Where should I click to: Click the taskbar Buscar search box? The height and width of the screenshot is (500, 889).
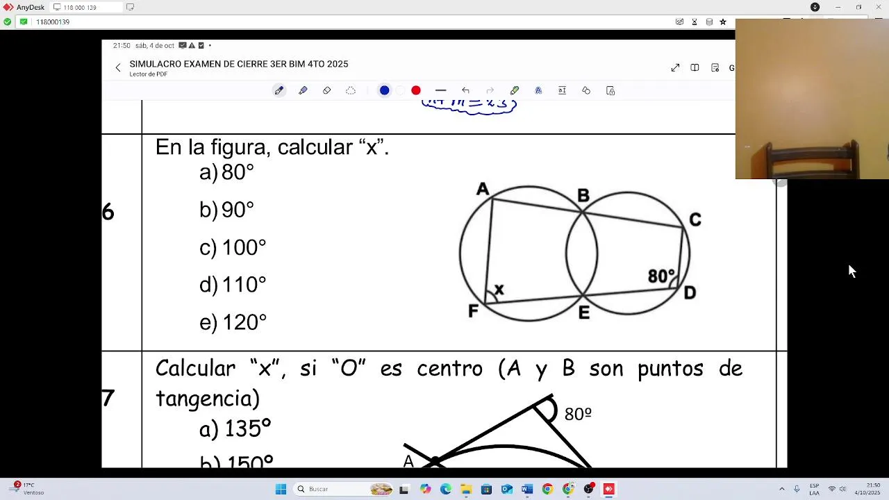(344, 489)
